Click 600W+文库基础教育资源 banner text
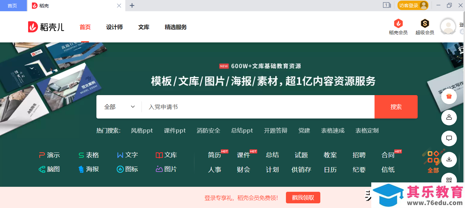This screenshot has width=465, height=208. click(266, 66)
